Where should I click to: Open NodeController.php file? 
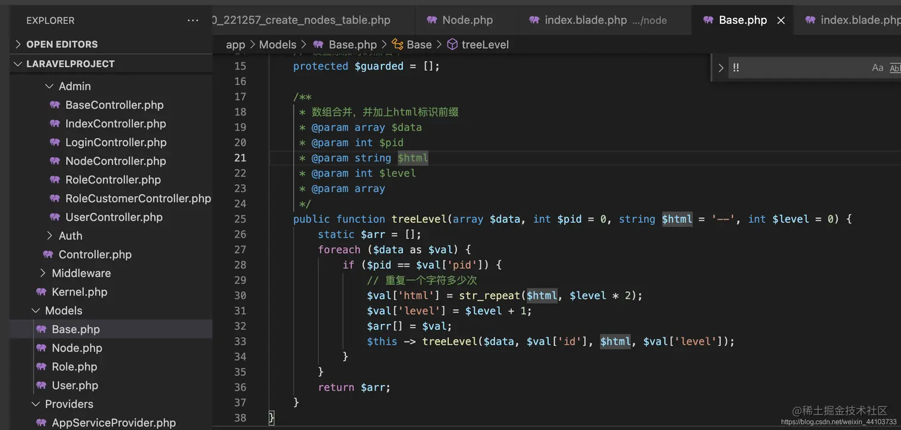(116, 161)
